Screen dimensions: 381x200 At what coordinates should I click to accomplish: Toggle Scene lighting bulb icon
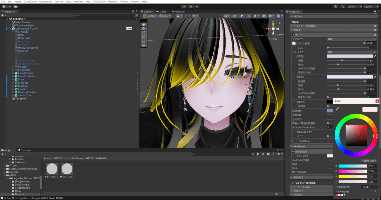tap(241, 16)
